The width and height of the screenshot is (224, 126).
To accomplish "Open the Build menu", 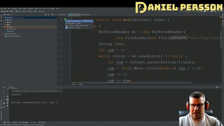I will (x=36, y=8).
